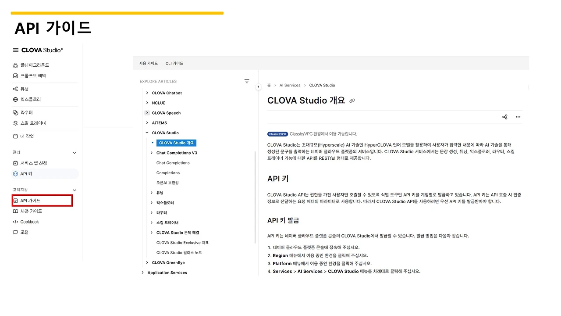
Task: Click the "CLOVA Studio 개요" page title
Action: [x=306, y=100]
